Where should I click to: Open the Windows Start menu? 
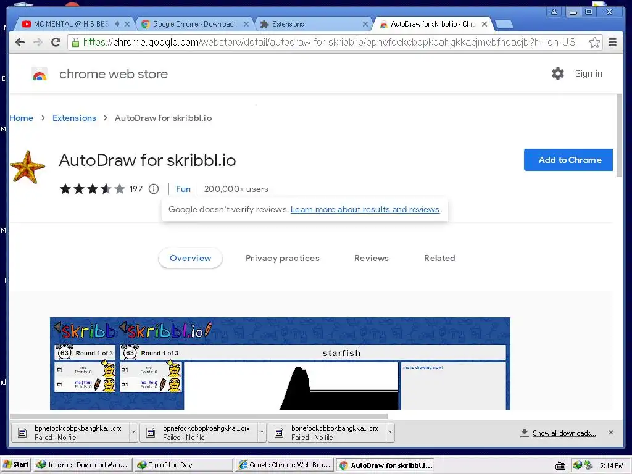click(x=15, y=465)
